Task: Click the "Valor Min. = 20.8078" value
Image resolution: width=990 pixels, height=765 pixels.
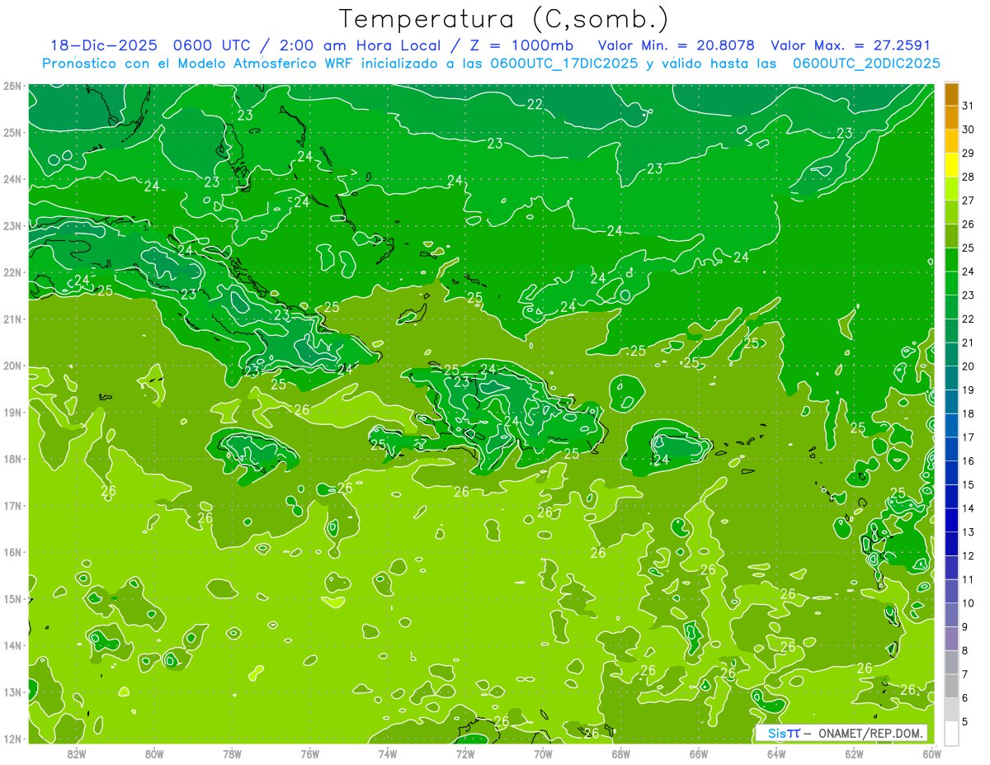Action: coord(676,45)
